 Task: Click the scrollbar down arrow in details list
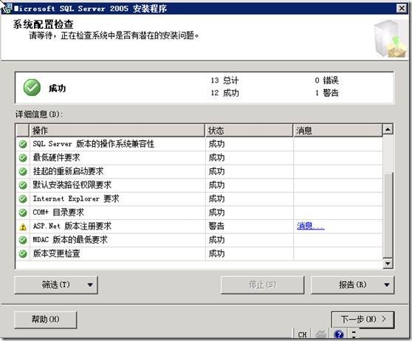click(x=388, y=263)
